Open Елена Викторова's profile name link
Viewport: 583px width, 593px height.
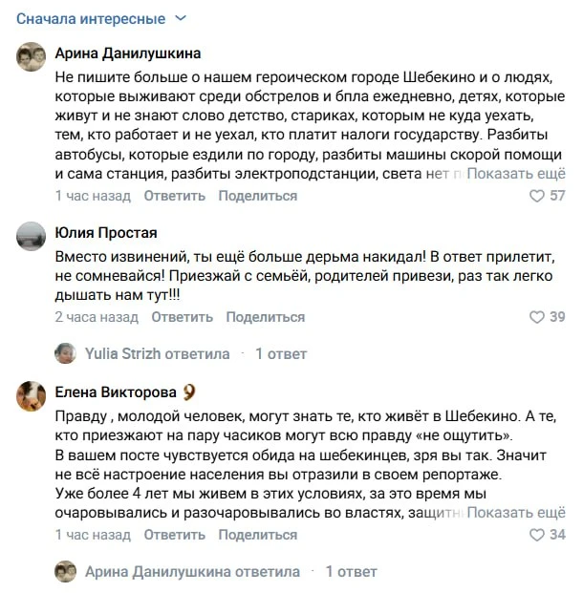116,392
